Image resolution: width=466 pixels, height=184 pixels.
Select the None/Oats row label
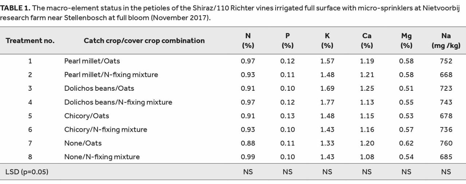[83, 143]
